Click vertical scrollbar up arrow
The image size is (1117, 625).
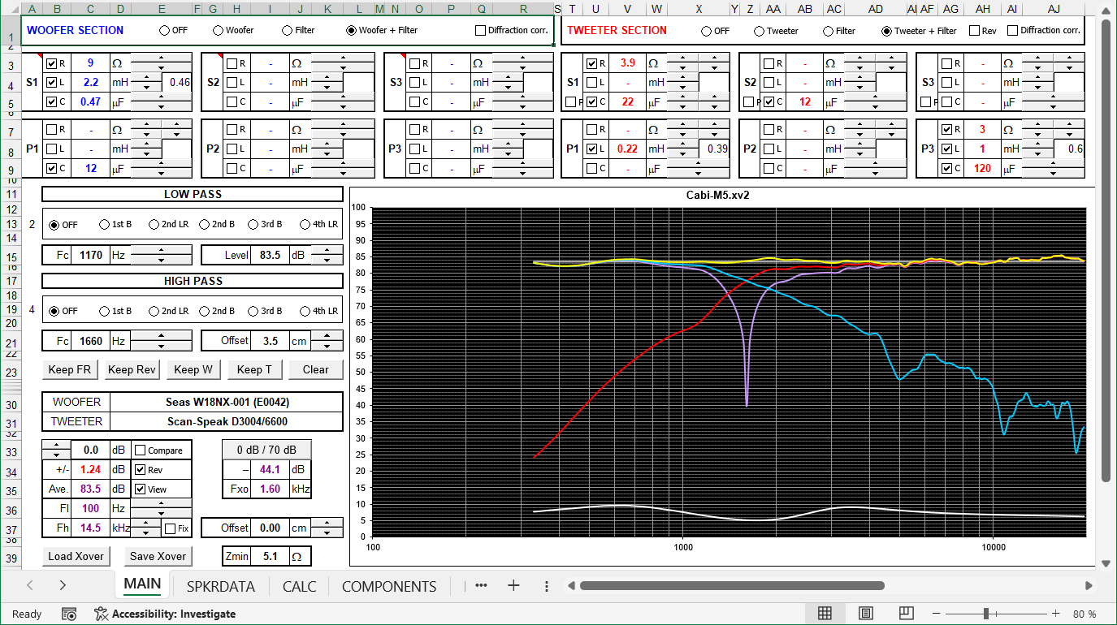(1106, 10)
